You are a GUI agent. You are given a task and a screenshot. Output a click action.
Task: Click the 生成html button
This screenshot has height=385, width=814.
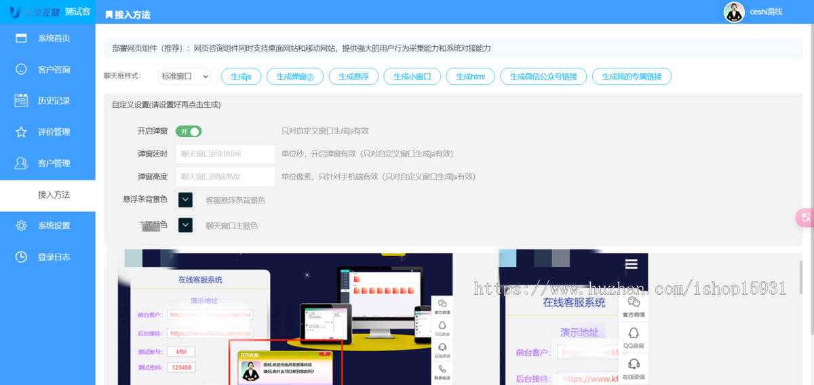click(470, 77)
